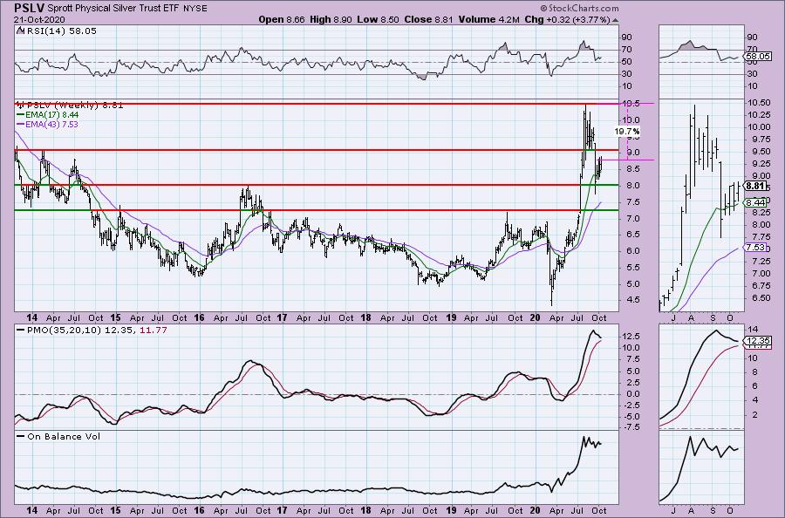The width and height of the screenshot is (785, 518).
Task: Click the Chg +0.32 (+3.77%) value
Action: (568, 19)
